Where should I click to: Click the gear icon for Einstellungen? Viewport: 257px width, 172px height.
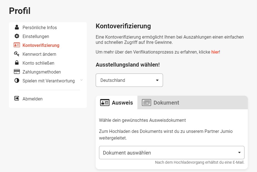(x=17, y=36)
